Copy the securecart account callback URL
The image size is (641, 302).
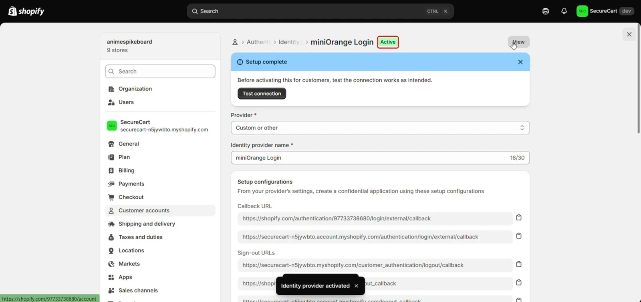click(519, 236)
